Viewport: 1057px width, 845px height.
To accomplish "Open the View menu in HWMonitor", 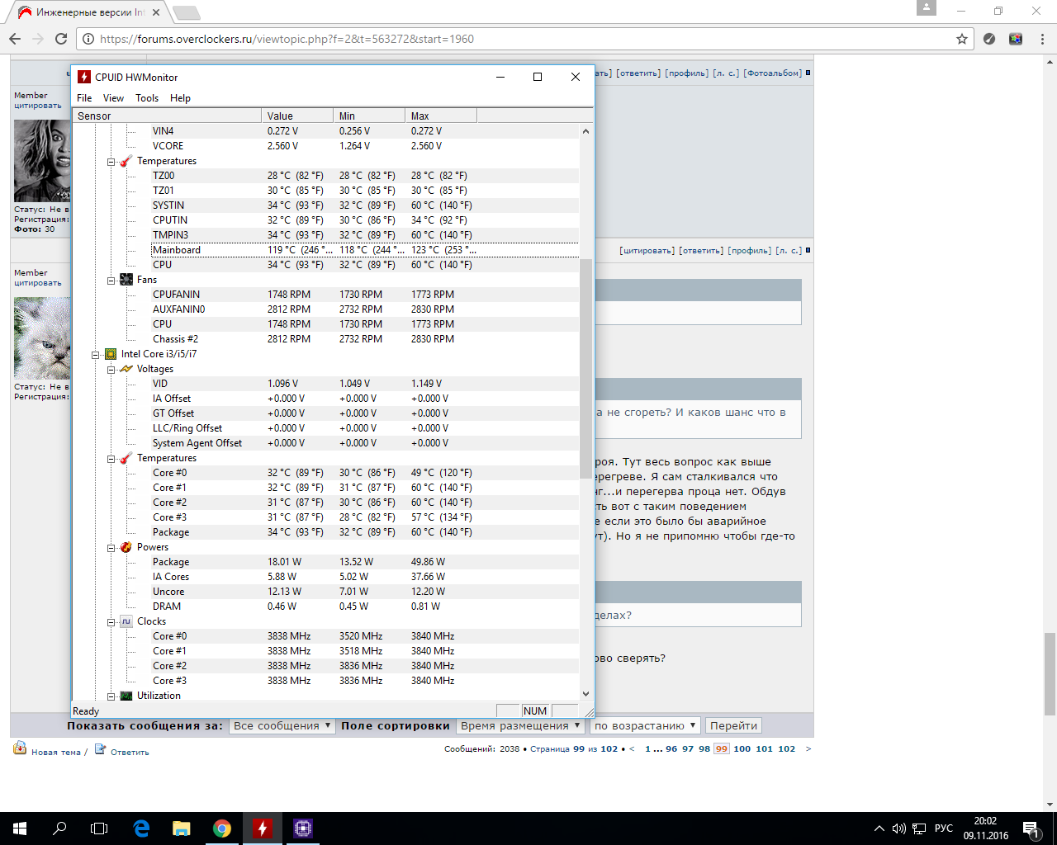I will pyautogui.click(x=113, y=98).
